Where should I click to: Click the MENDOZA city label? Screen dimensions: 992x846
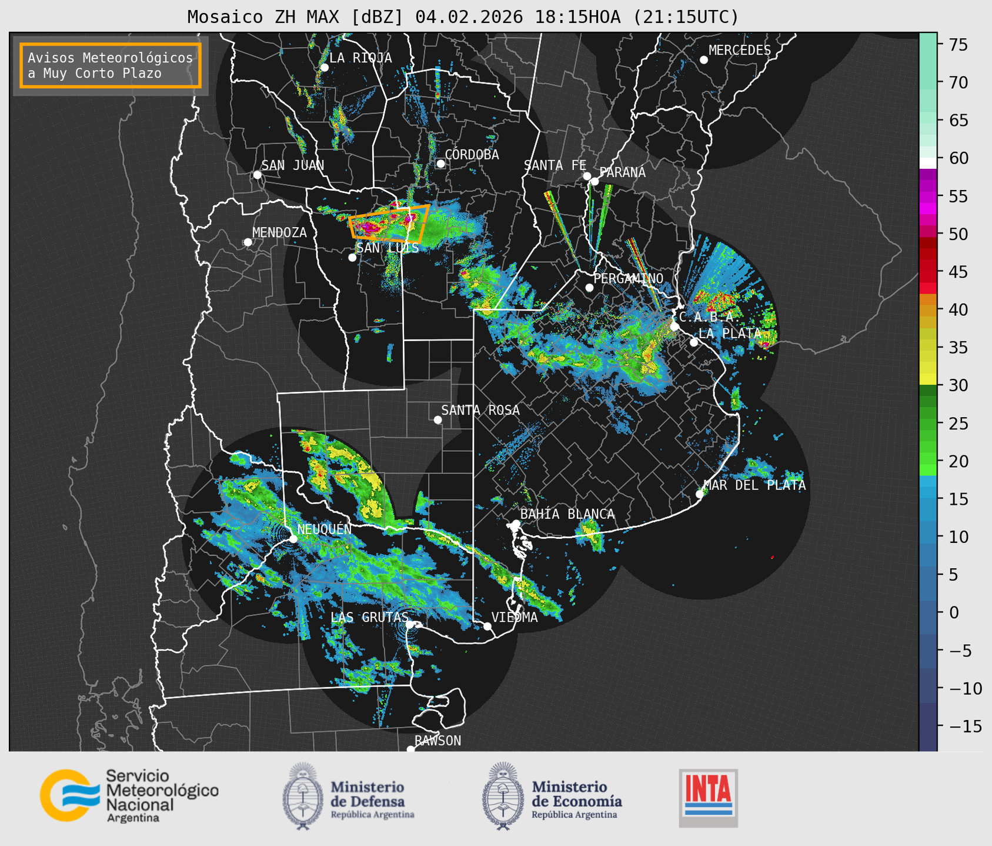point(280,232)
